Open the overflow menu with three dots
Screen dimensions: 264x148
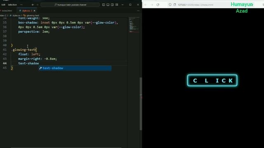click(x=21, y=5)
